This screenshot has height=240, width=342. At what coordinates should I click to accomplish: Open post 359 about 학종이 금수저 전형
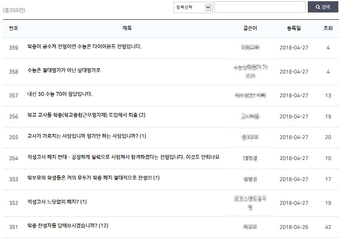pyautogui.click(x=84, y=47)
